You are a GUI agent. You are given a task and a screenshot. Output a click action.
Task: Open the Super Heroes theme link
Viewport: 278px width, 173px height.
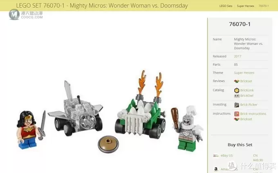(244, 73)
